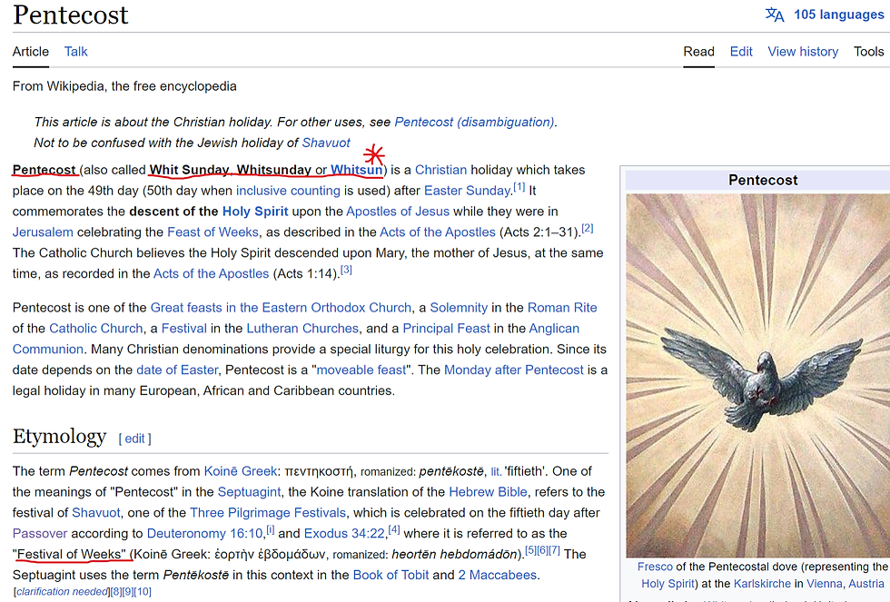Image resolution: width=890 pixels, height=602 pixels.
Task: Jump to footnote reference [10]
Action: [143, 592]
